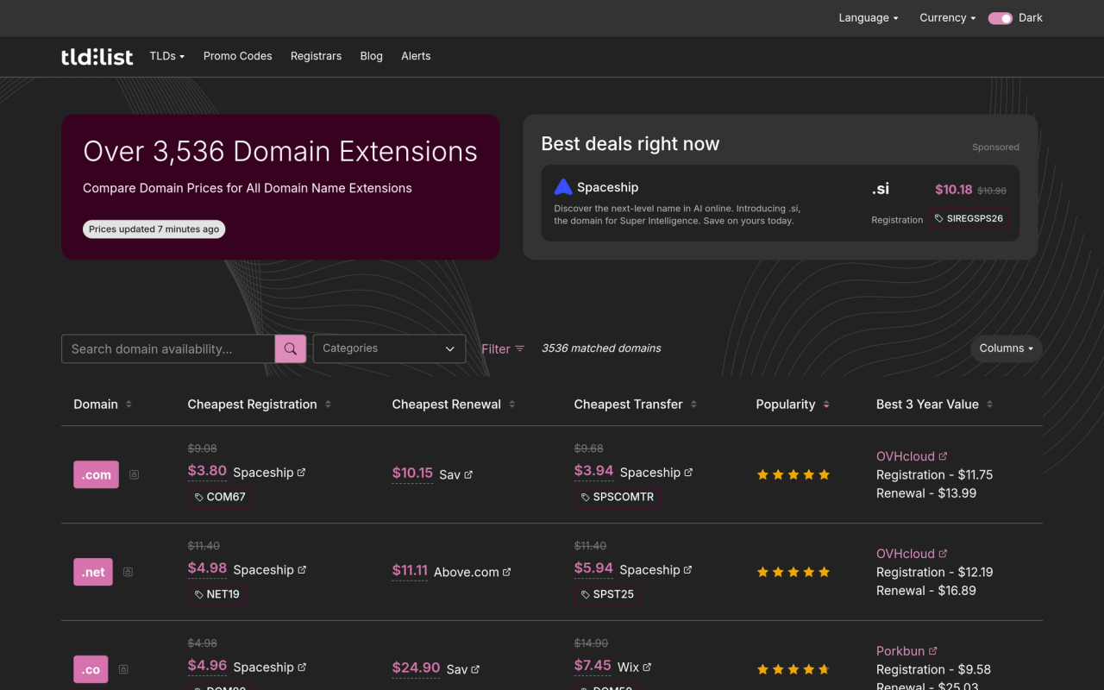
Task: Click the NET19 promo code tag
Action: 217,594
